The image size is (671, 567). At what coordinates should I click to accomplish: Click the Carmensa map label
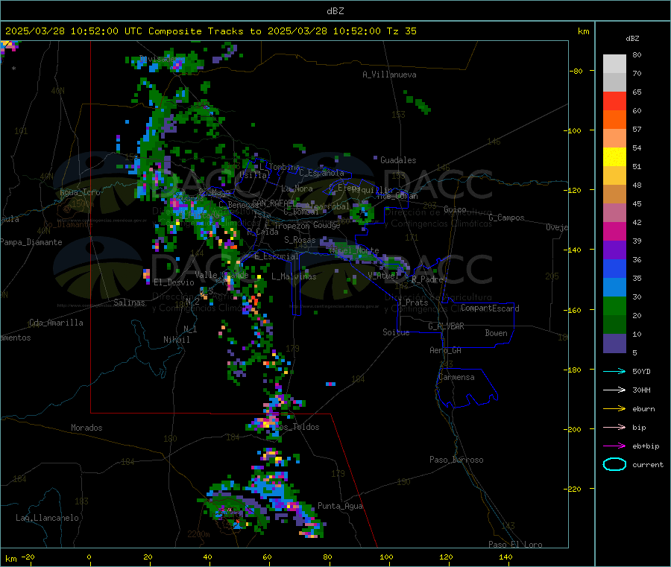tap(456, 377)
